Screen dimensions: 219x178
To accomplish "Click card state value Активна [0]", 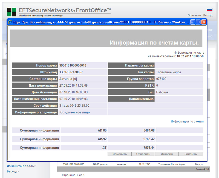I will 68,79.
